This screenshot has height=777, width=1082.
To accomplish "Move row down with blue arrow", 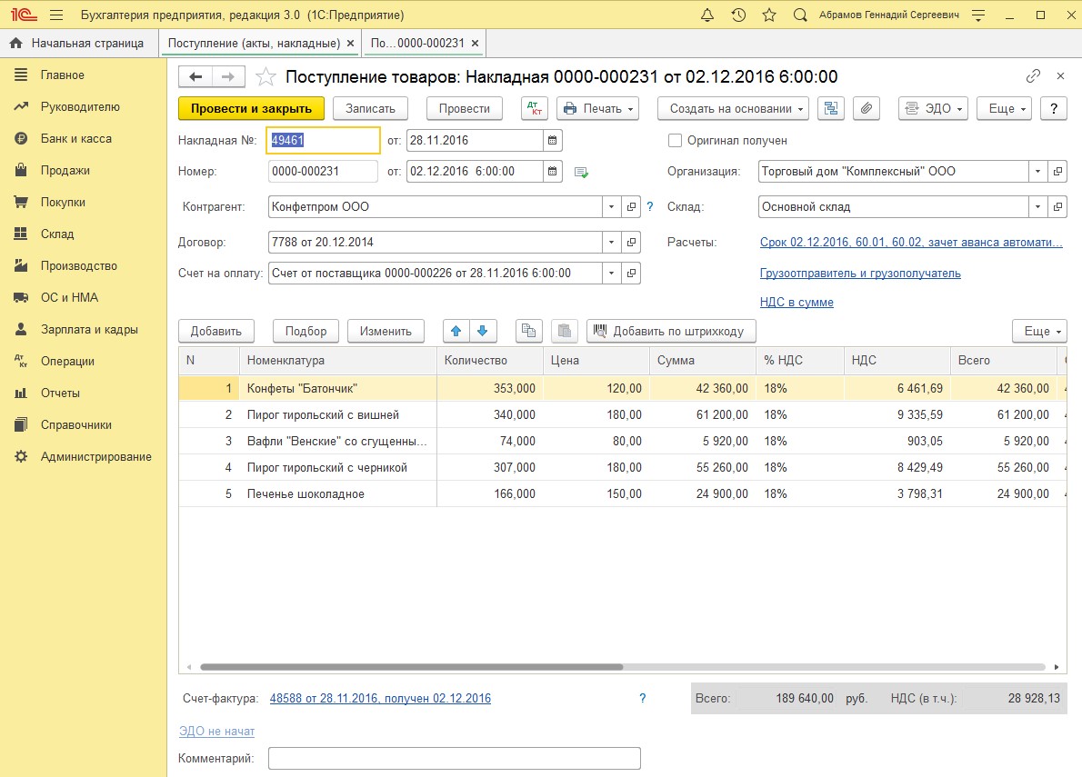I will [x=483, y=331].
